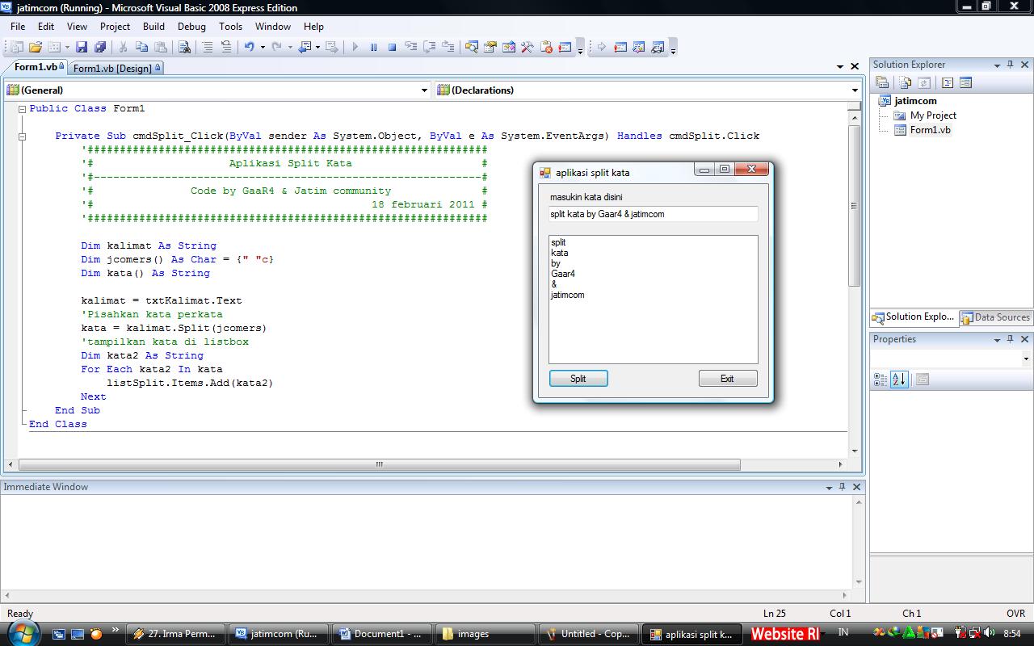Viewport: 1034px width, 646px height.
Task: Open the Debug menu
Action: (191, 26)
